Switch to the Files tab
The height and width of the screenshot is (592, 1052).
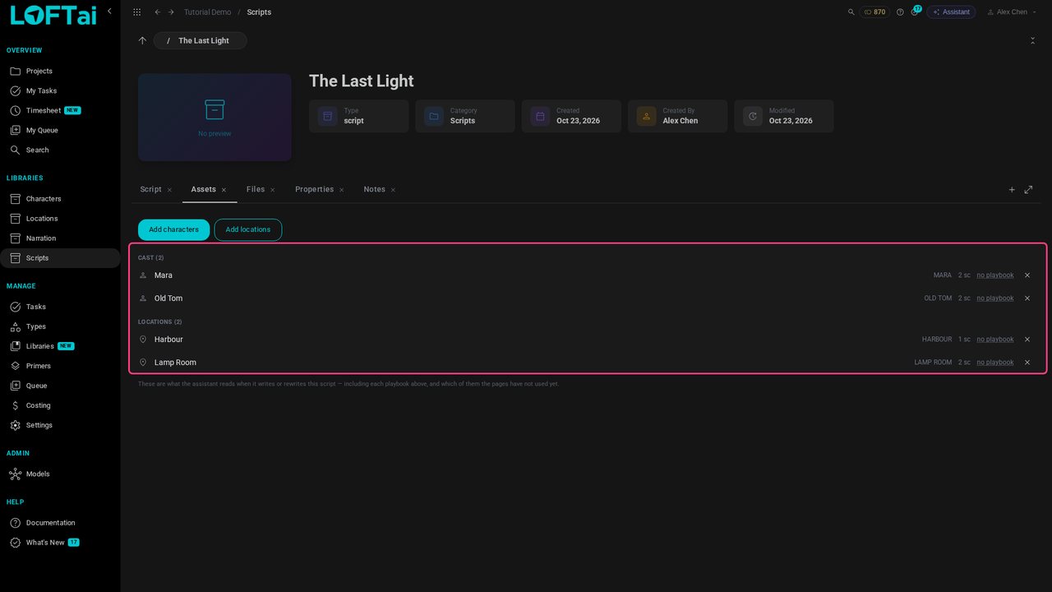[256, 189]
